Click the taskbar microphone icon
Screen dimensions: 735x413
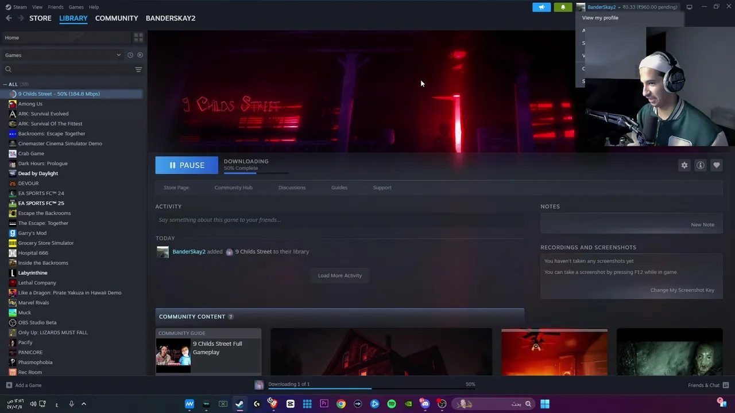pos(71,404)
